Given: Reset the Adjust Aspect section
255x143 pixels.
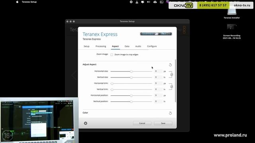Looking at the screenshot, I should click(x=170, y=65).
